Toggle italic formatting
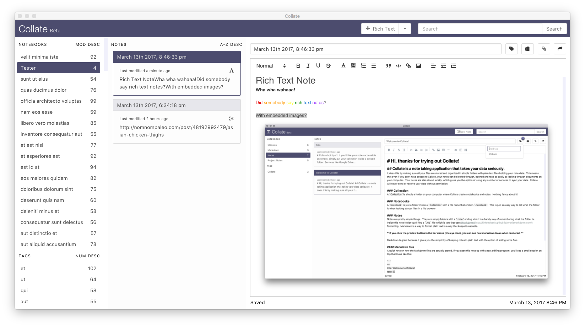The height and width of the screenshot is (327, 585). point(308,66)
